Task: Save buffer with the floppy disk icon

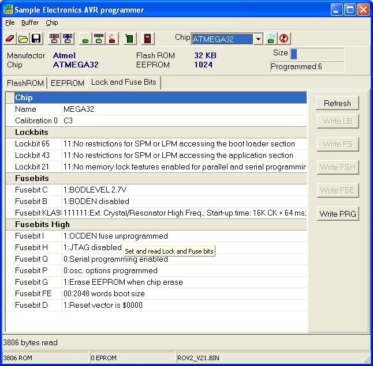Action: coord(36,39)
